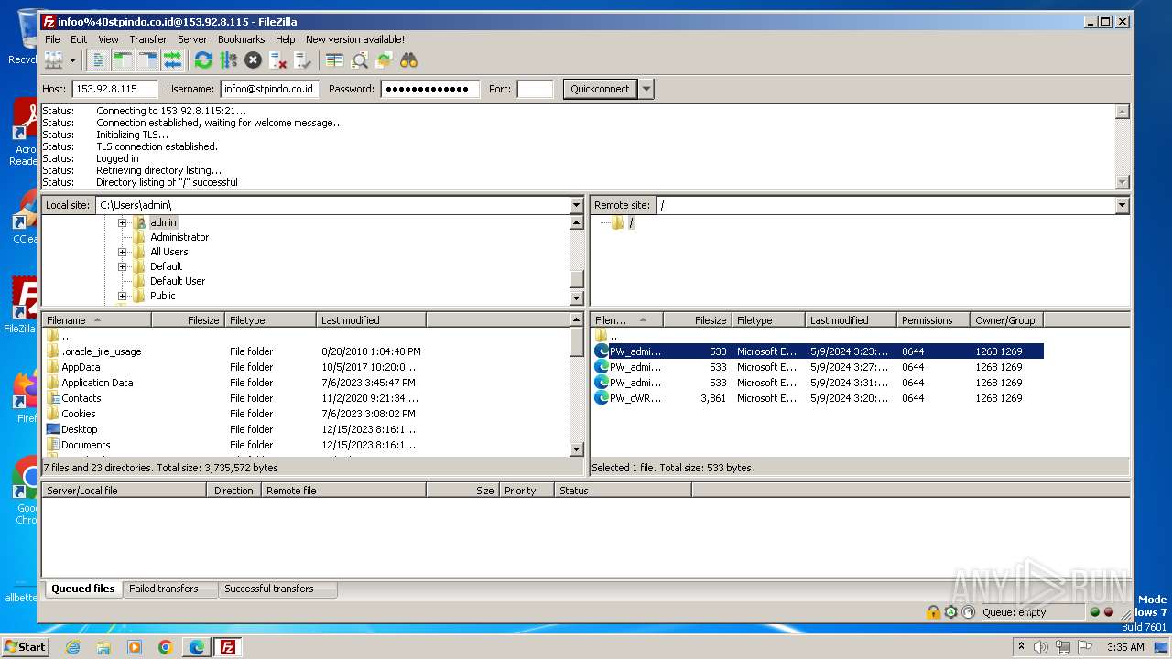Open the File menu

coord(52,39)
